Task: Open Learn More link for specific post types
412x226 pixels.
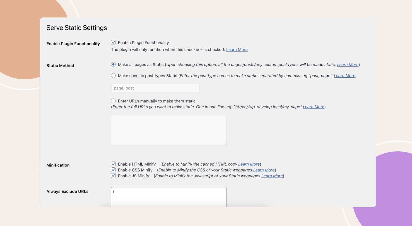Action: click(x=345, y=76)
